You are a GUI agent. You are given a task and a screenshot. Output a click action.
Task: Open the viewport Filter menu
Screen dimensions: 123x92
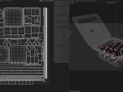point(90,1)
